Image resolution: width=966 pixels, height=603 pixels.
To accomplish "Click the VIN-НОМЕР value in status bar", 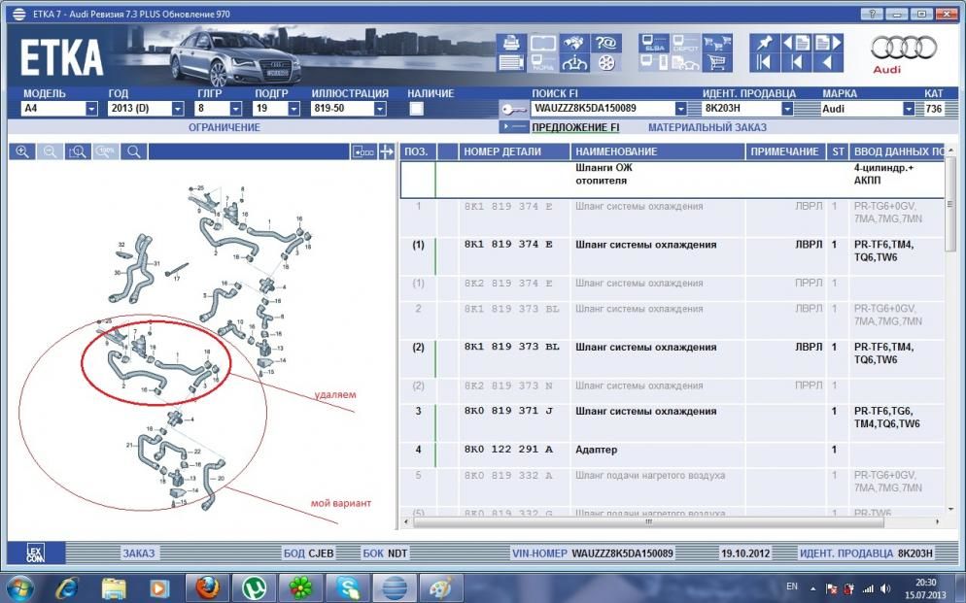I will 622,553.
